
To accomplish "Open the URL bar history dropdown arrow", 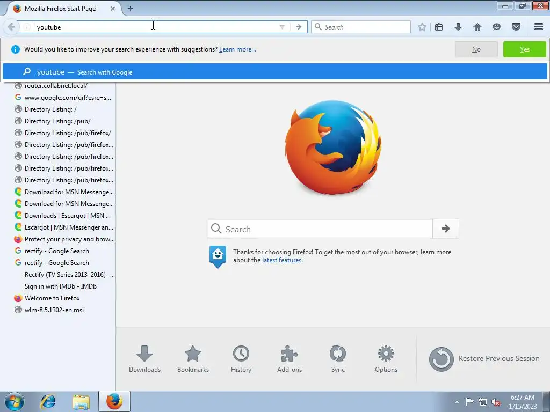I will (x=281, y=27).
